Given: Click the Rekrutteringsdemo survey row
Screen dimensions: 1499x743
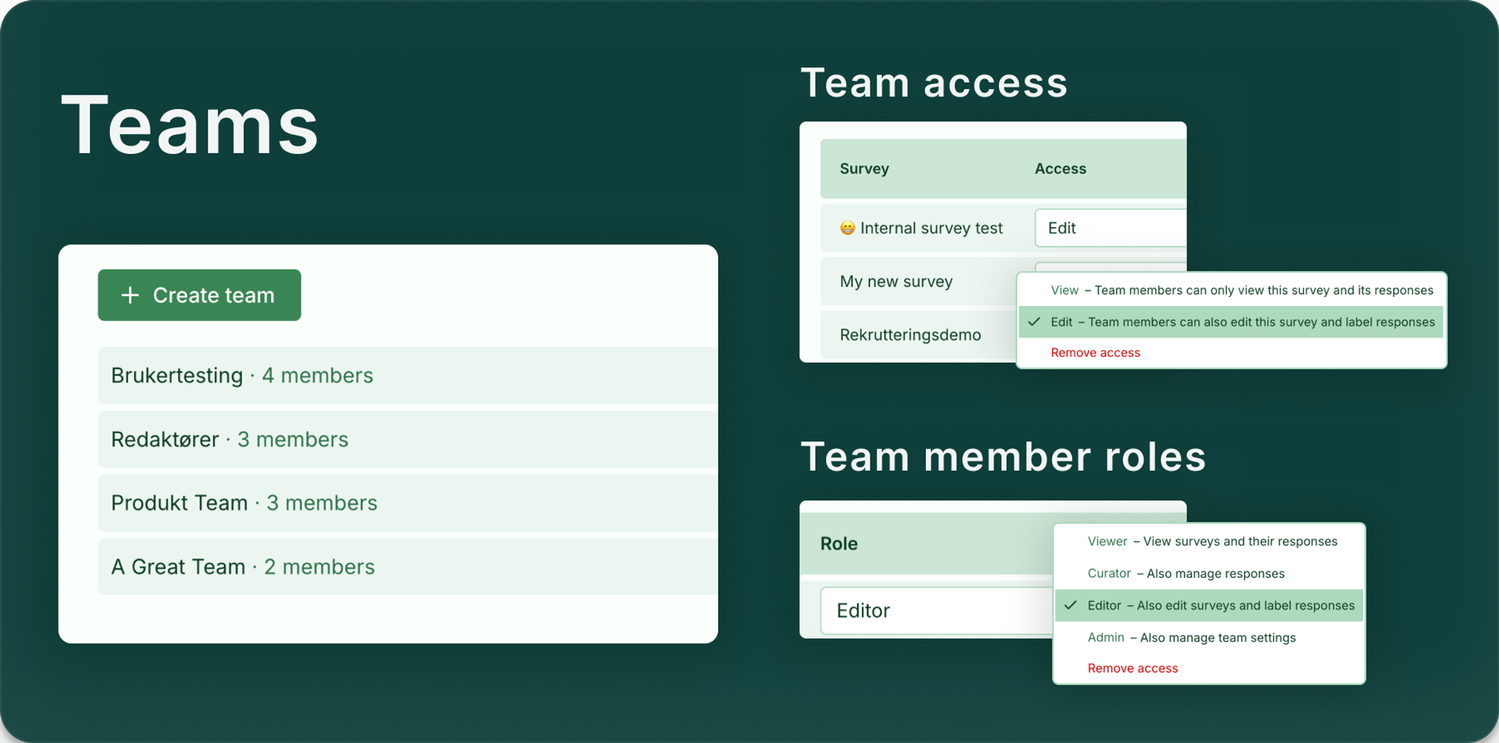Looking at the screenshot, I should pos(918,335).
